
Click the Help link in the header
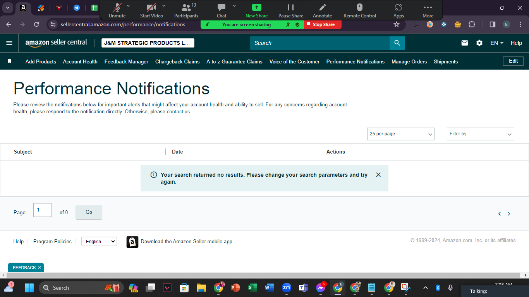(516, 43)
